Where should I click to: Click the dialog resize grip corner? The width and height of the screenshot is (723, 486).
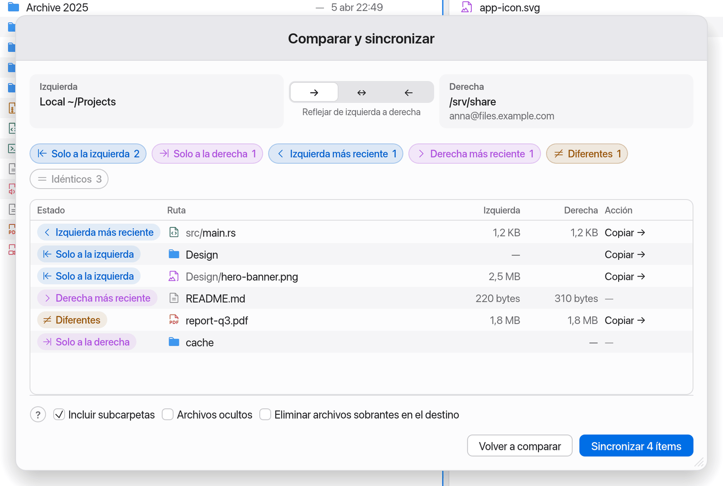point(699,462)
